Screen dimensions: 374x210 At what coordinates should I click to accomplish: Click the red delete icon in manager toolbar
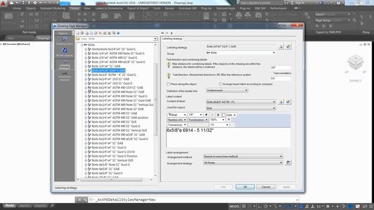tap(101, 33)
